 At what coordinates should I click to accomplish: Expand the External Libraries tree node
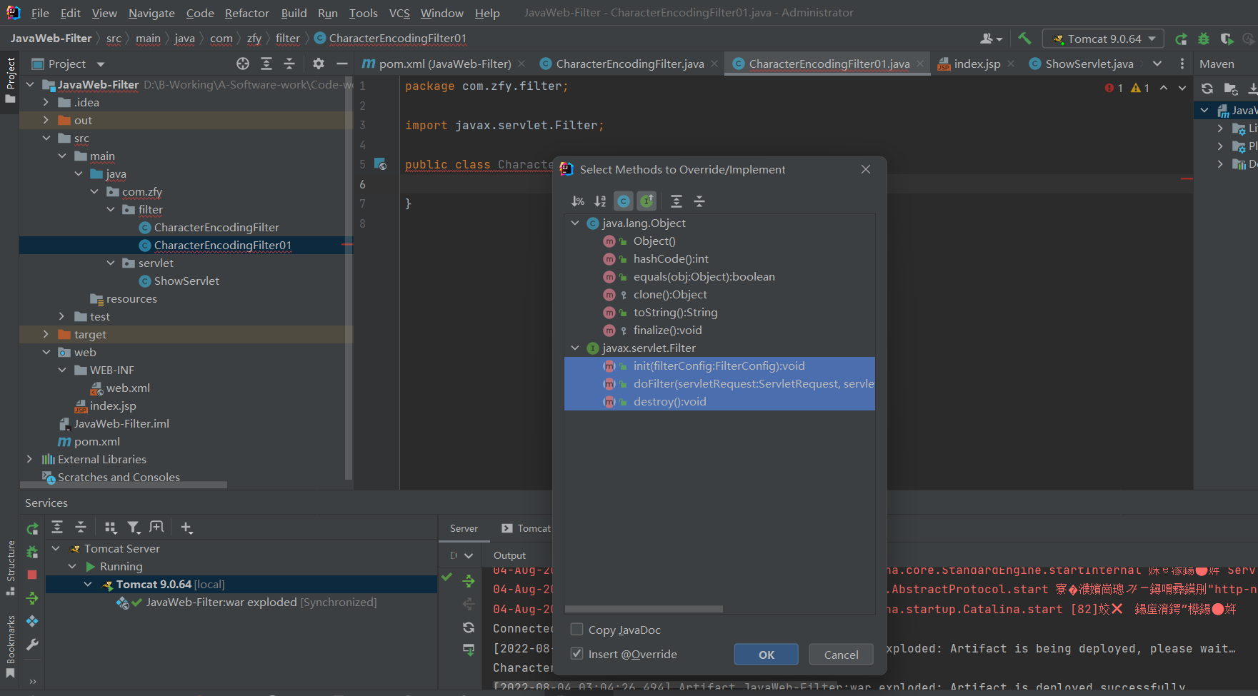click(29, 459)
